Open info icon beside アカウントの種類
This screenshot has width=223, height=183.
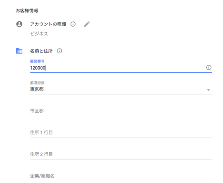click(73, 24)
